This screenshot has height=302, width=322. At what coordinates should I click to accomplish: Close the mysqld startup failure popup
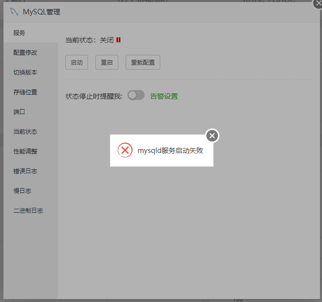tap(212, 136)
